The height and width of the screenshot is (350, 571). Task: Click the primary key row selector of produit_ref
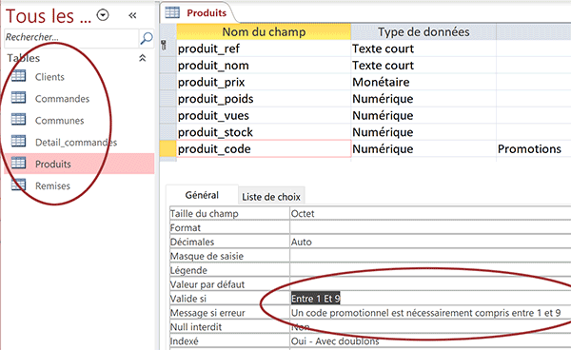pos(167,48)
